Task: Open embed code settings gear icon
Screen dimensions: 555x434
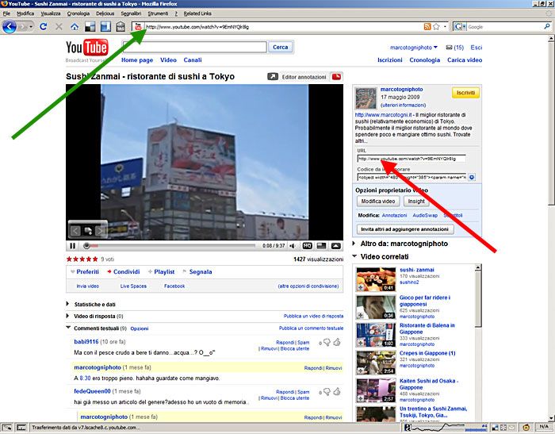Action: click(x=472, y=177)
